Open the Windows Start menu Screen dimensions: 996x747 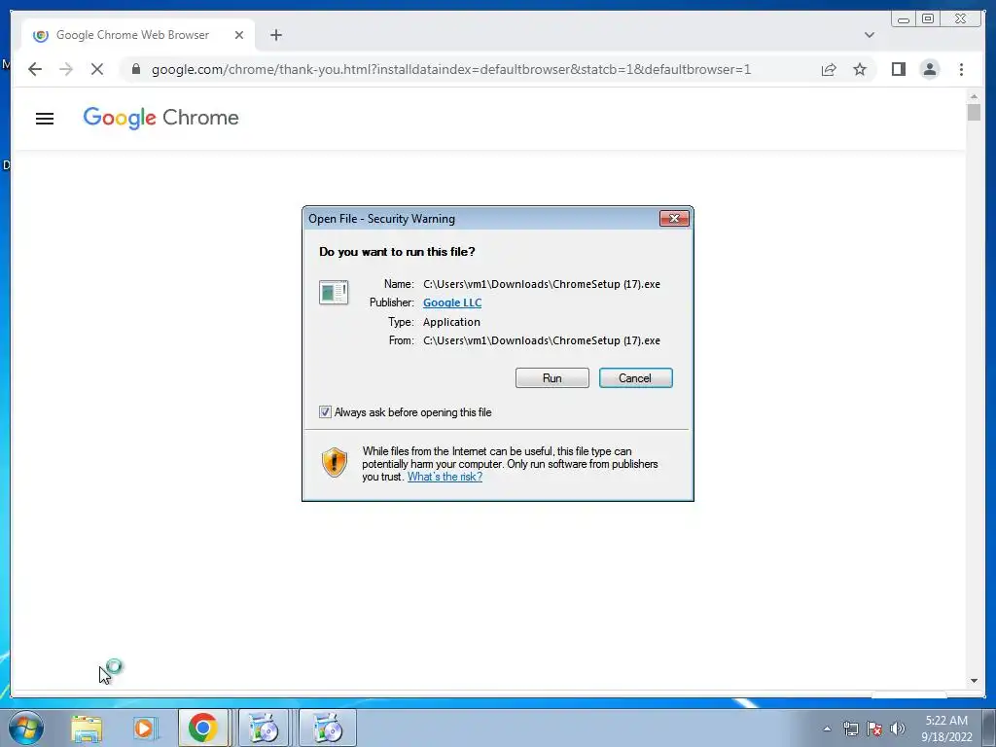(25, 728)
